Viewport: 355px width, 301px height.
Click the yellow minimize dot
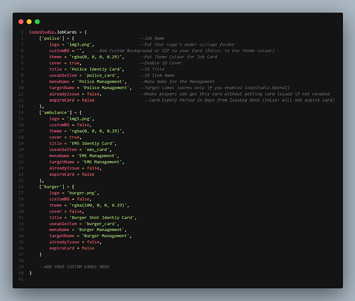[x=29, y=22]
